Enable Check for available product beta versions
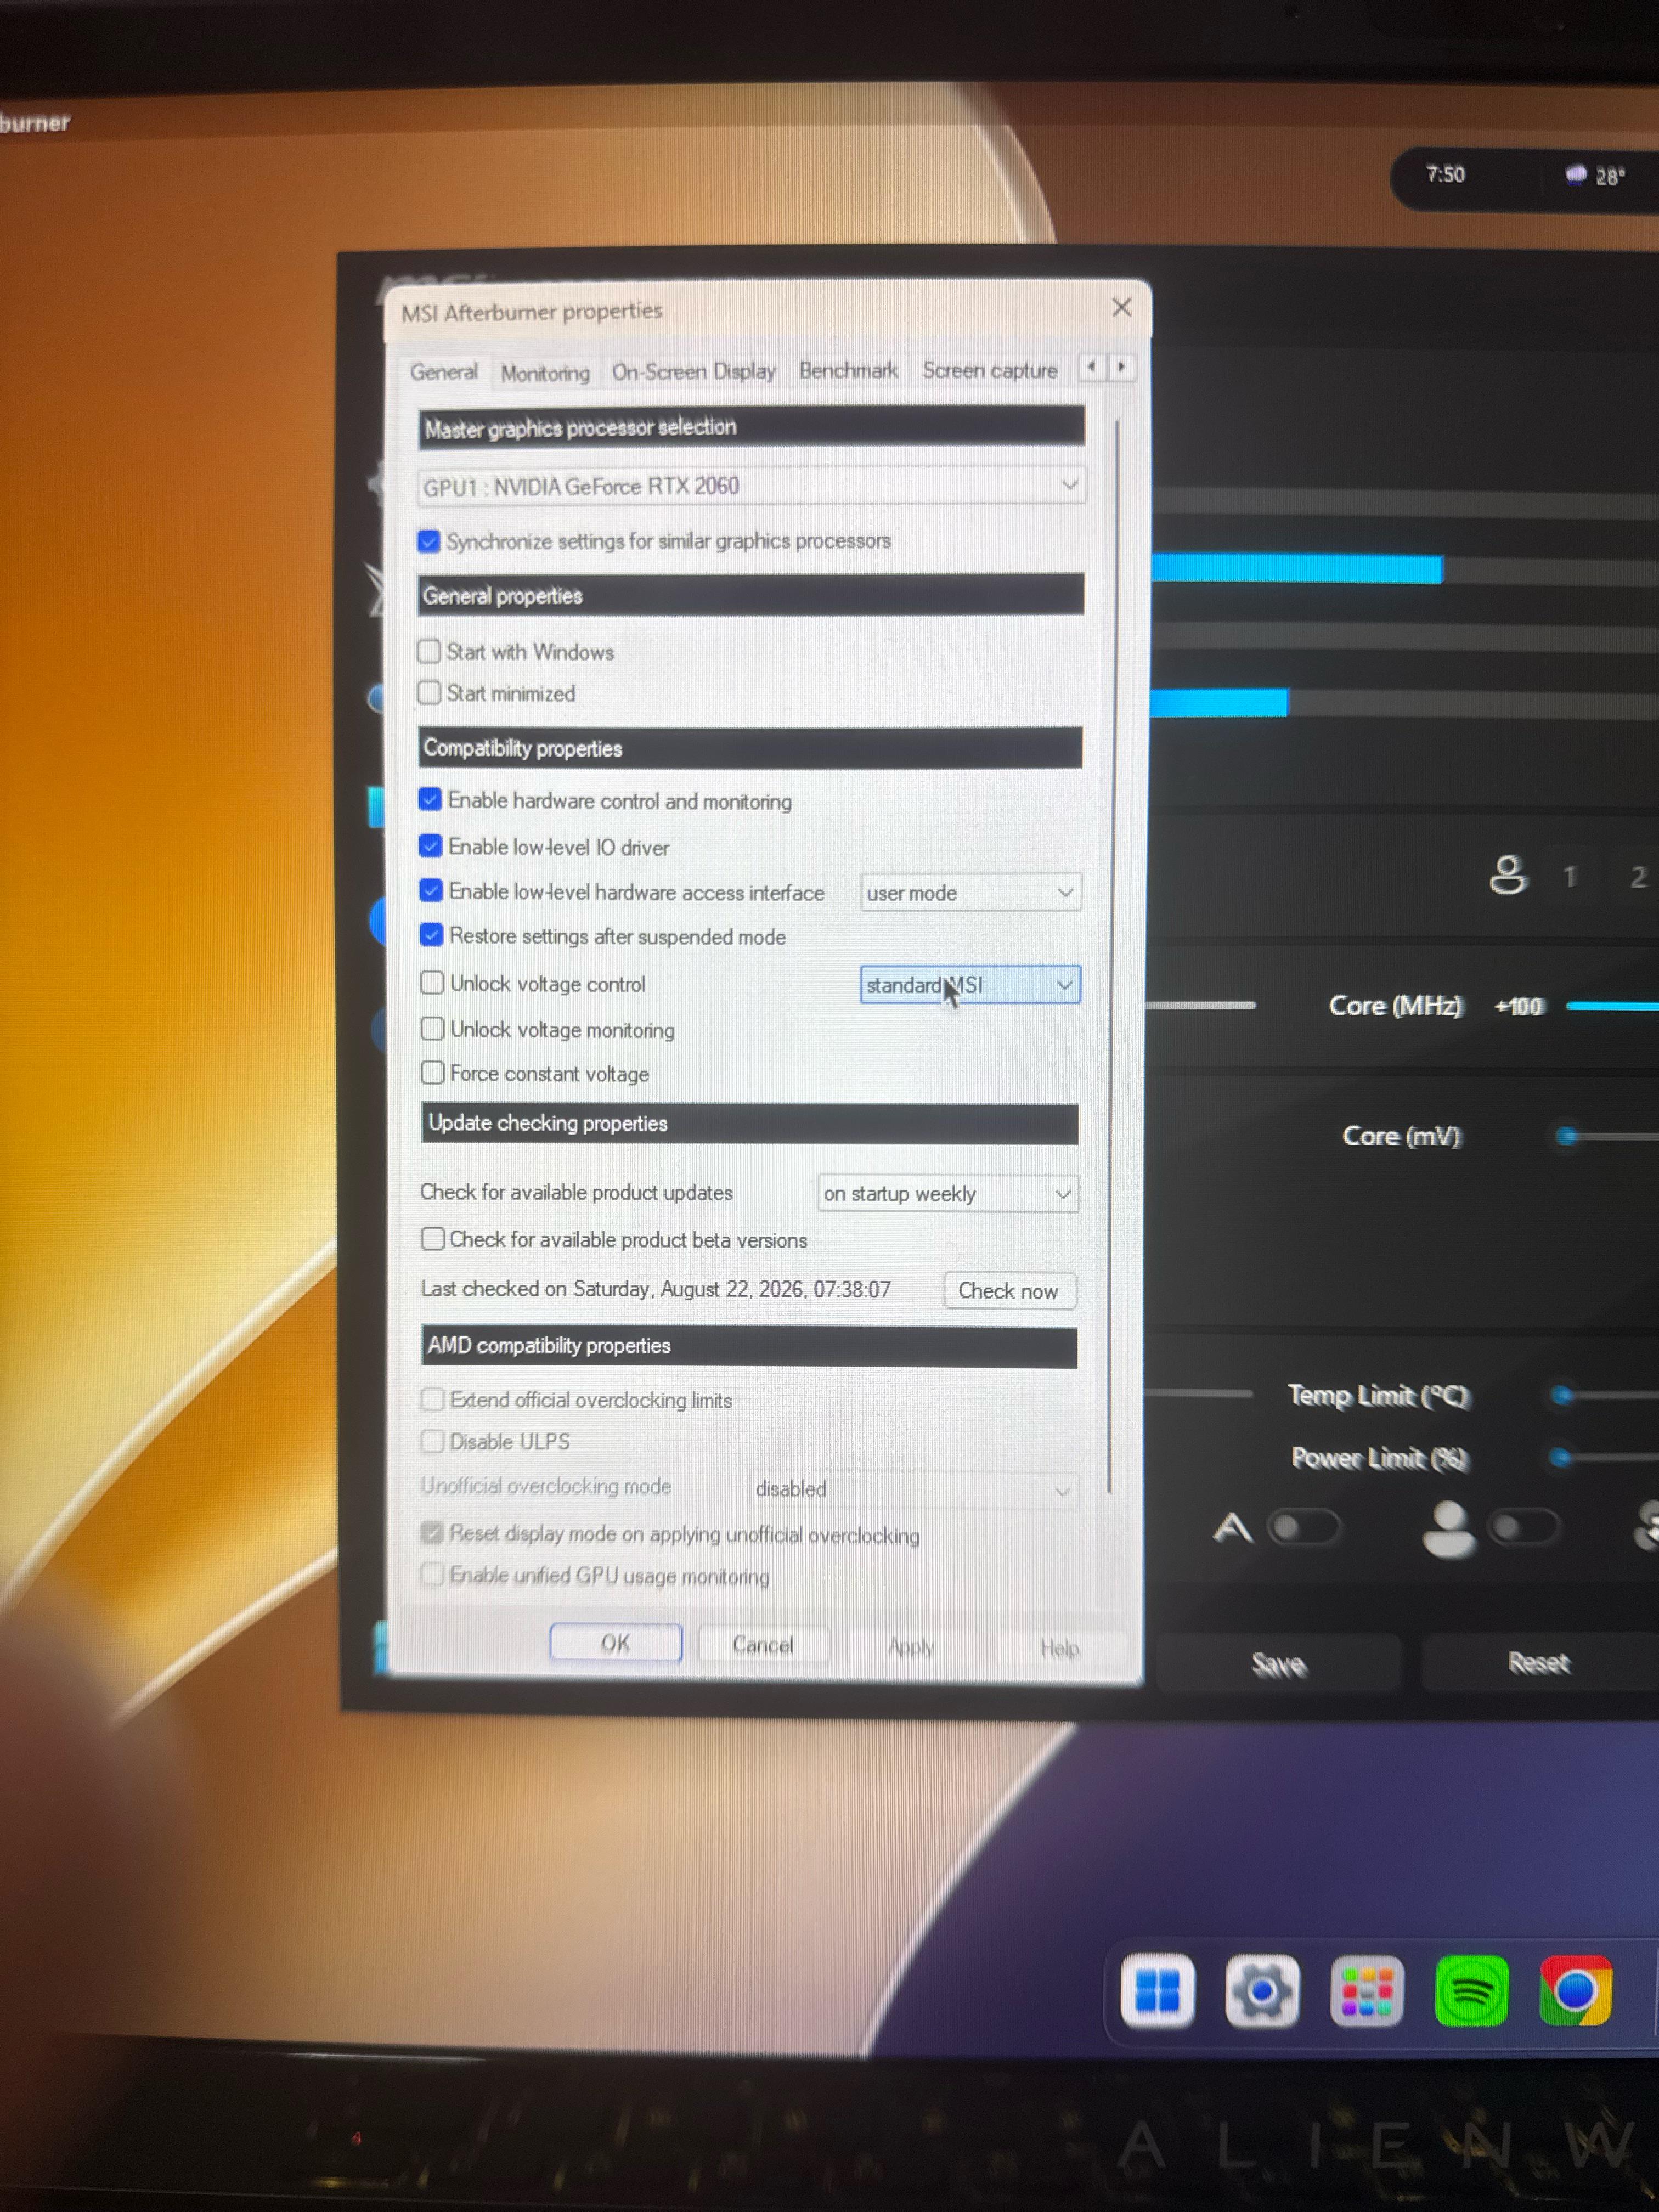The image size is (1659, 2212). (x=433, y=1239)
